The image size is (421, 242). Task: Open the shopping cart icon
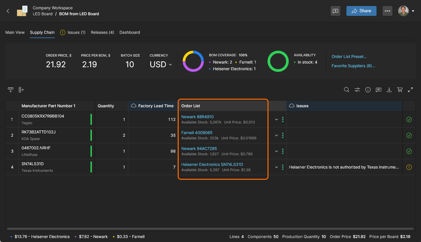tap(400, 90)
